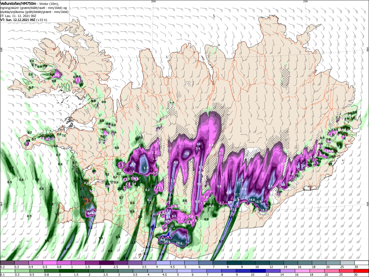Select the dark mauve 0.2 snow swatch
This screenshot has width=369, height=277.
pyautogui.click(x=7, y=263)
